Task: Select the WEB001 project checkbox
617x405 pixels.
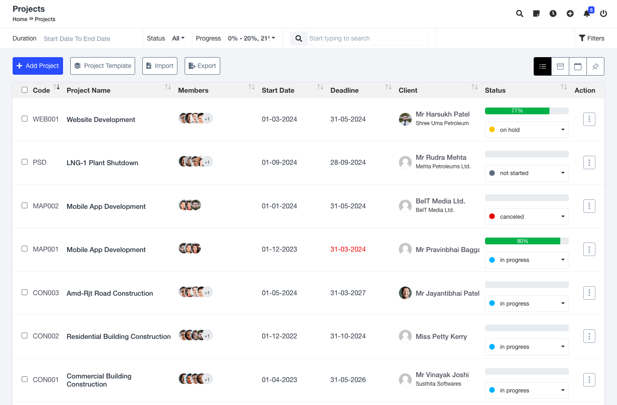Action: [x=25, y=119]
